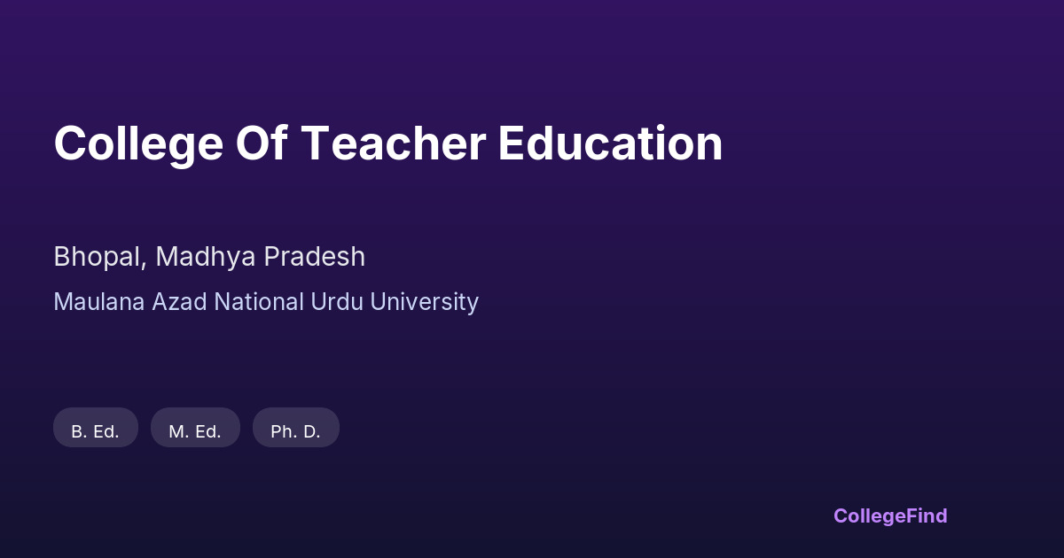Click the word "College" in the heading
The width and height of the screenshot is (1064, 558).
[x=138, y=143]
